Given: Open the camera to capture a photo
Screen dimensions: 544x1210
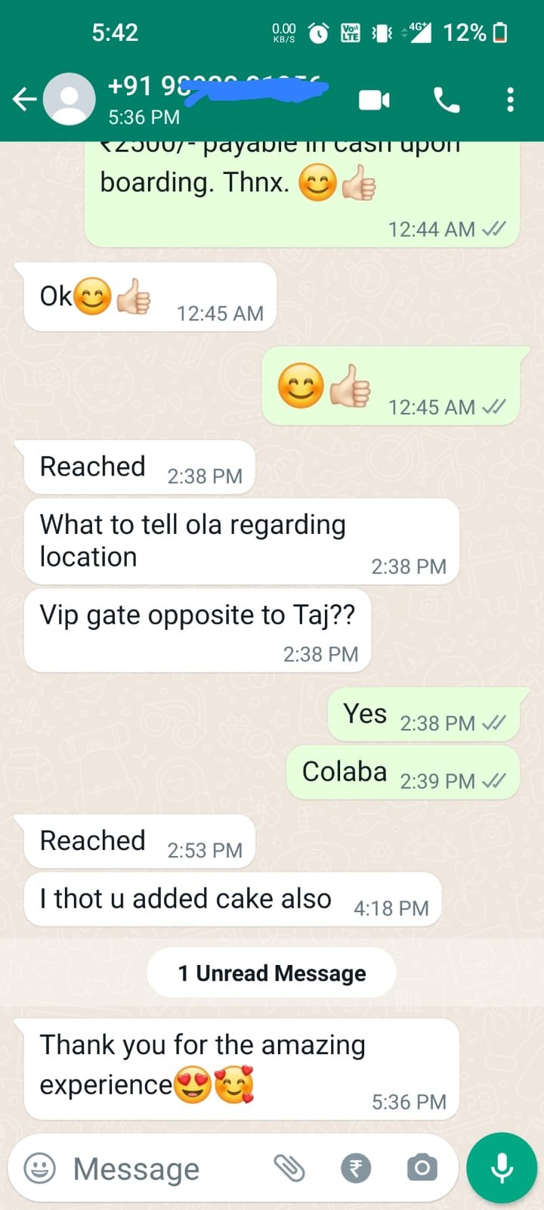Looking at the screenshot, I should (422, 1168).
